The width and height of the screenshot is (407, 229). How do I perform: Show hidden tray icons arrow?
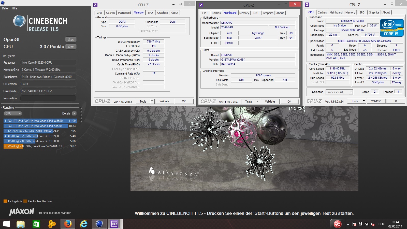click(348, 224)
